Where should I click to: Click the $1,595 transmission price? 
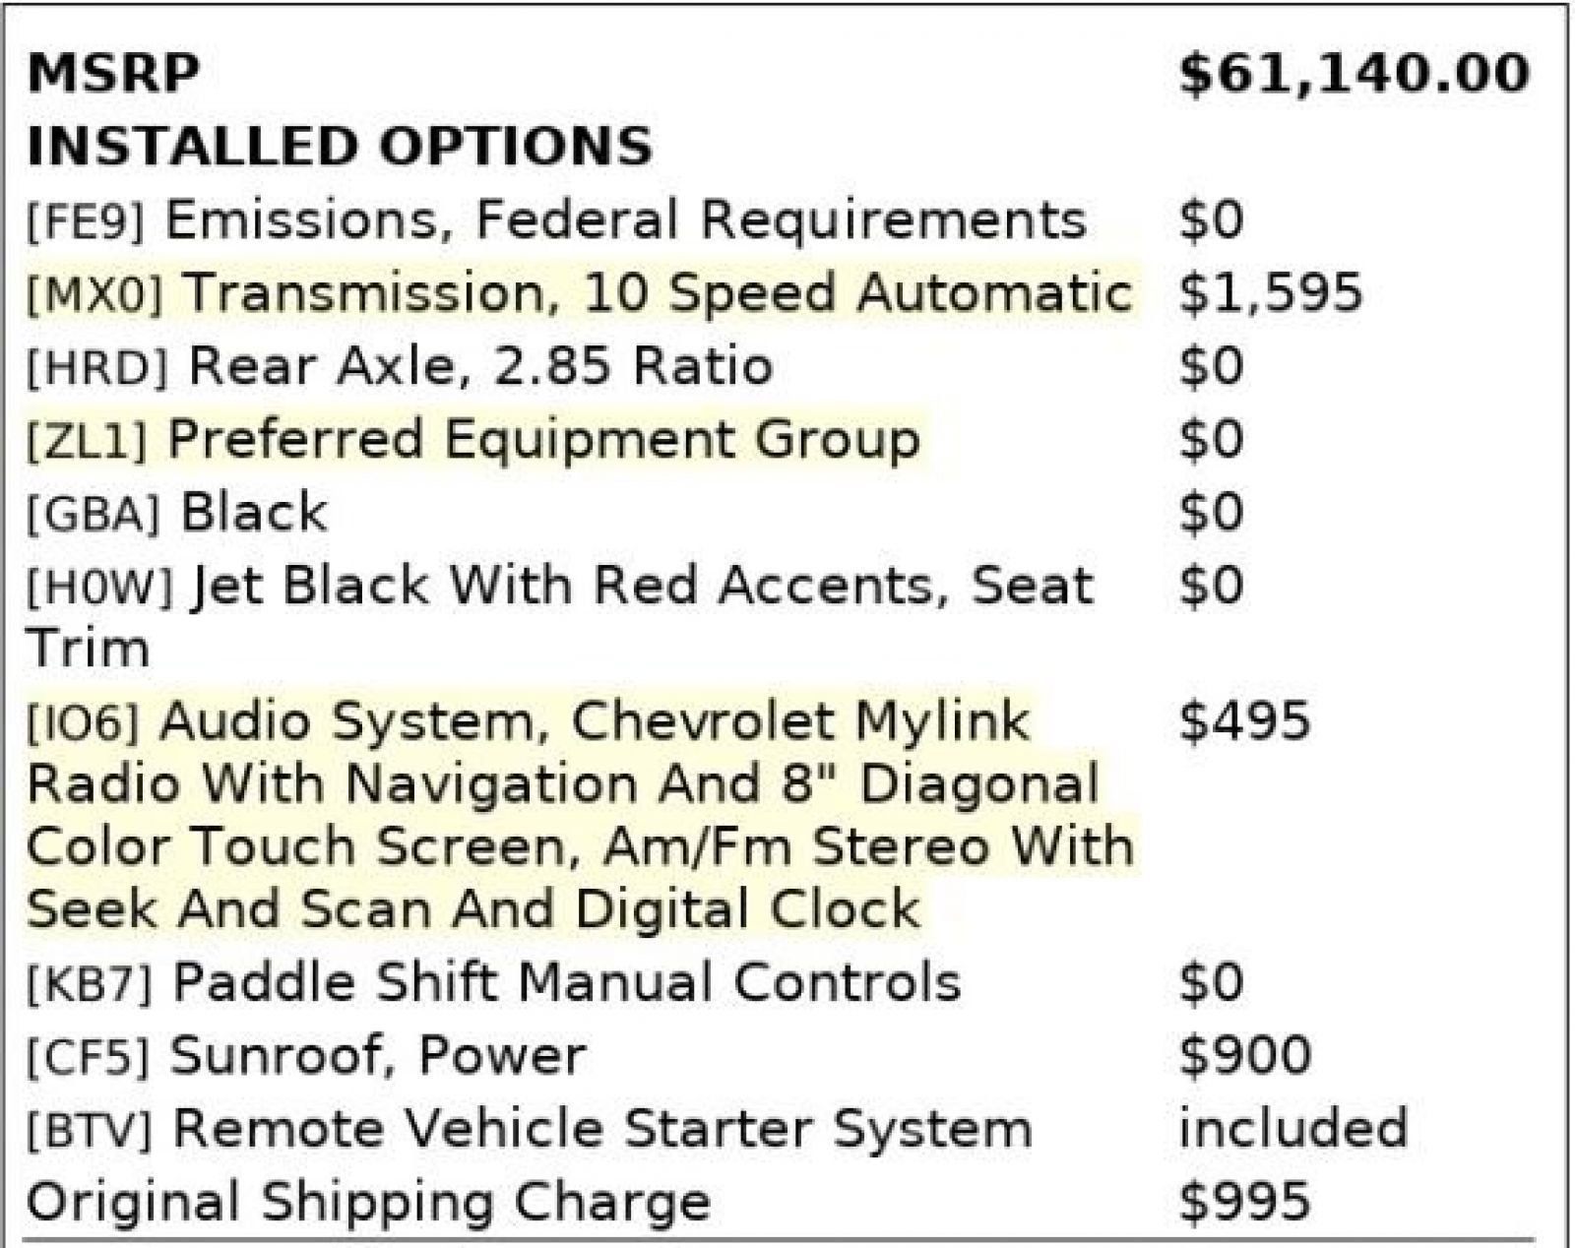tap(1271, 293)
